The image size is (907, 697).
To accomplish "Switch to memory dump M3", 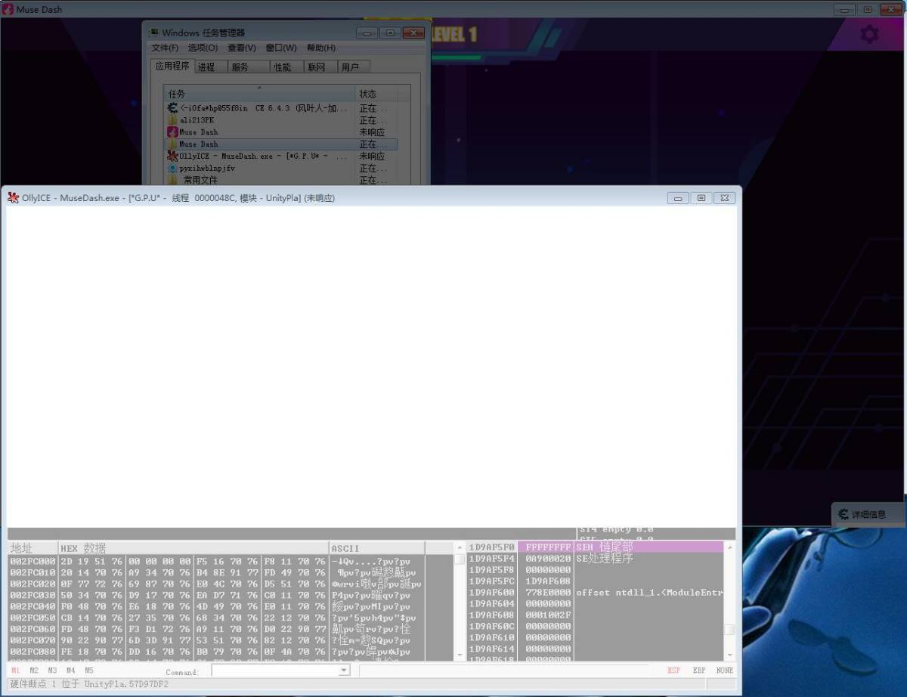I will [x=52, y=671].
